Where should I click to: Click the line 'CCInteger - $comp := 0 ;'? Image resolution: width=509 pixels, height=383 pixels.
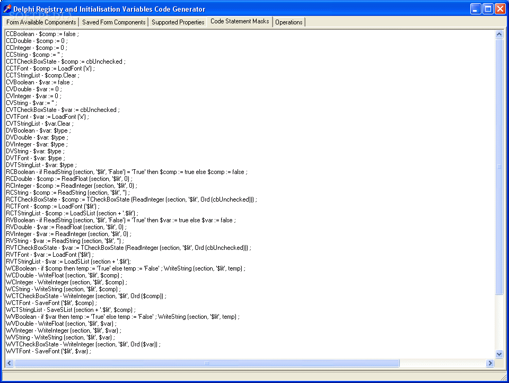(x=37, y=48)
